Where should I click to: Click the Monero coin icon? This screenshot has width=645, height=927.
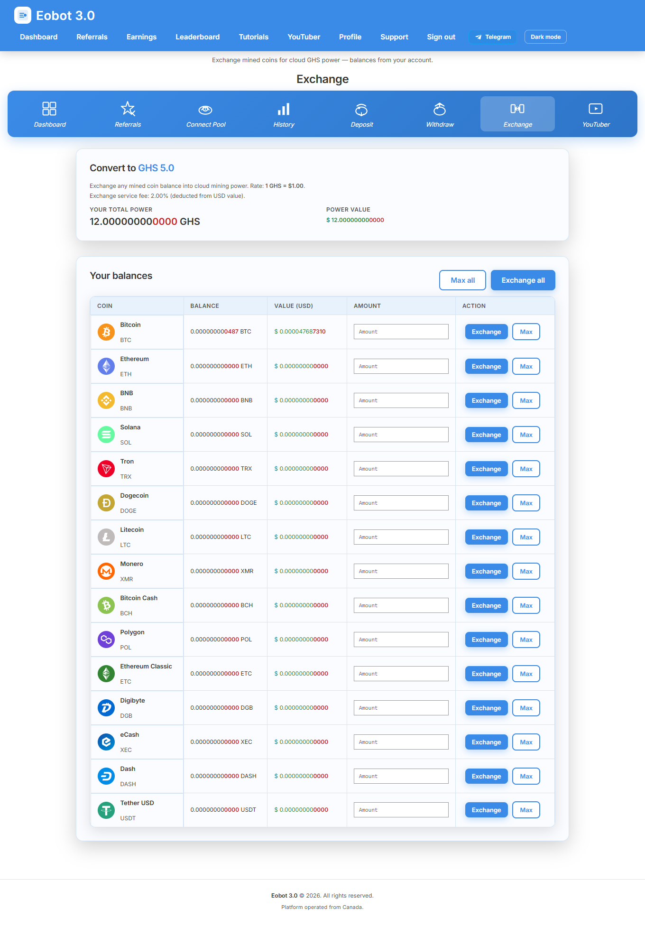(x=106, y=571)
